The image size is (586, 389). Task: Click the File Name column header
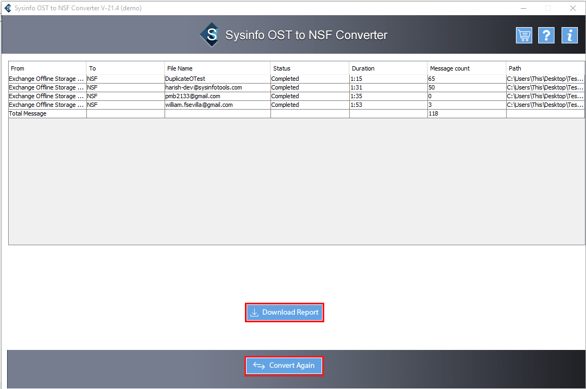(x=217, y=68)
